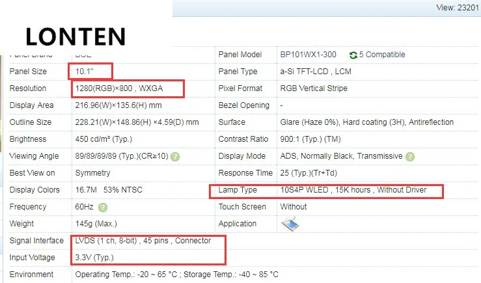The width and height of the screenshot is (481, 283).
Task: Click the panel type value a-Si TFT-LCD, LCM
Action: (x=316, y=72)
